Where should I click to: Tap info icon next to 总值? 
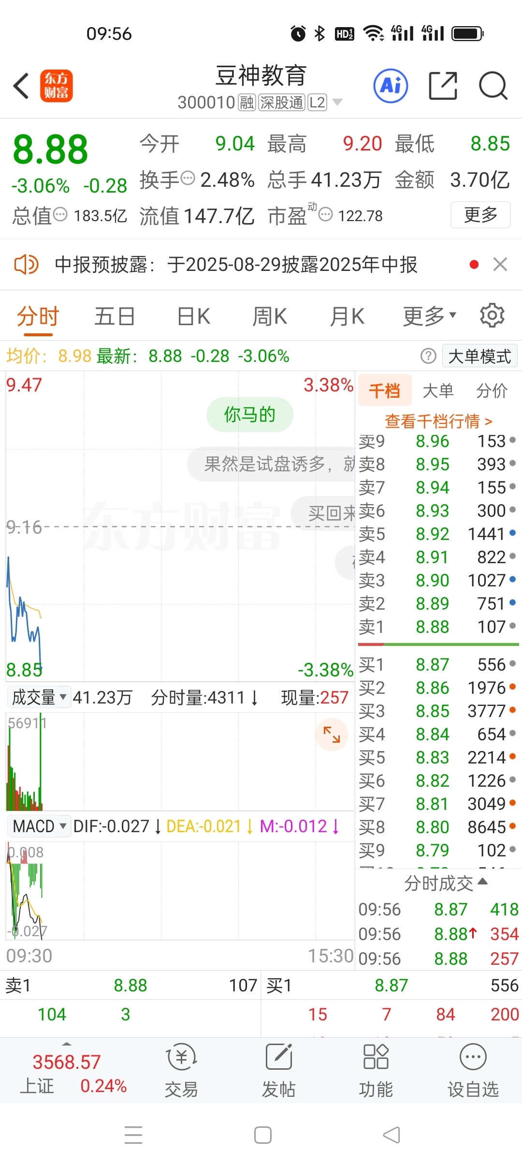tap(60, 214)
